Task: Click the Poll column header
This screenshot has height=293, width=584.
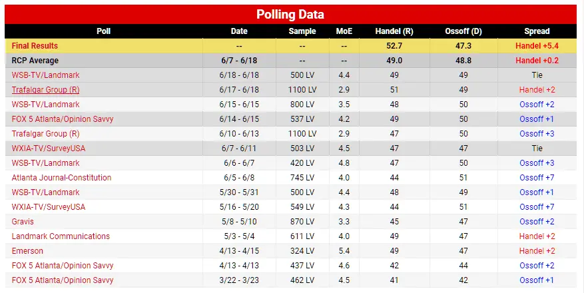Action: pyautogui.click(x=103, y=31)
